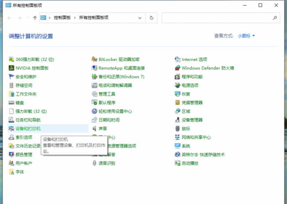This screenshot has width=287, height=204.
Task: Open the 备份和还原(Windows 7) icon
Action: pyautogui.click(x=94, y=76)
